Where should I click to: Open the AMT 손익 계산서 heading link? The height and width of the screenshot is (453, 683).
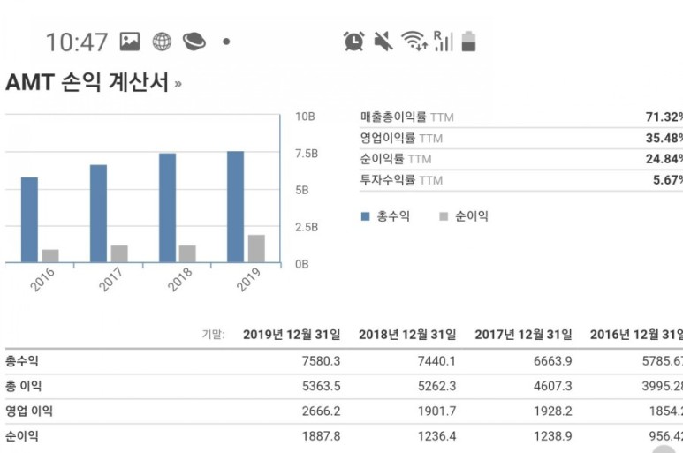coord(87,82)
